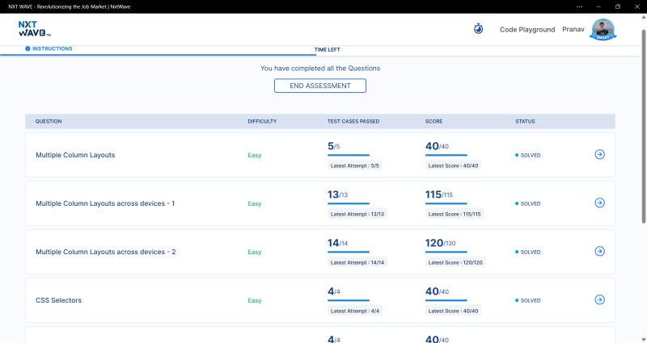This screenshot has width=647, height=343.
Task: Click Latest Score : 120/120 badge
Action: (455, 262)
